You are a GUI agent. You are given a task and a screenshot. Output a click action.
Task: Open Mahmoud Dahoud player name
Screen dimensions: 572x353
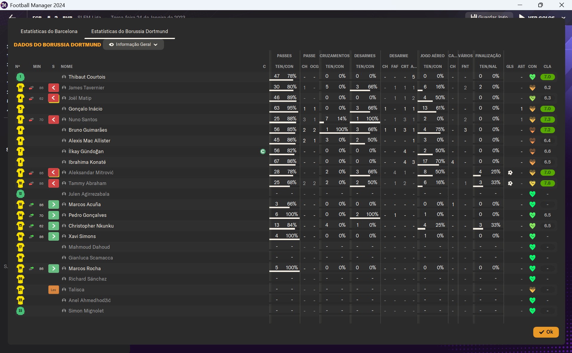(89, 247)
